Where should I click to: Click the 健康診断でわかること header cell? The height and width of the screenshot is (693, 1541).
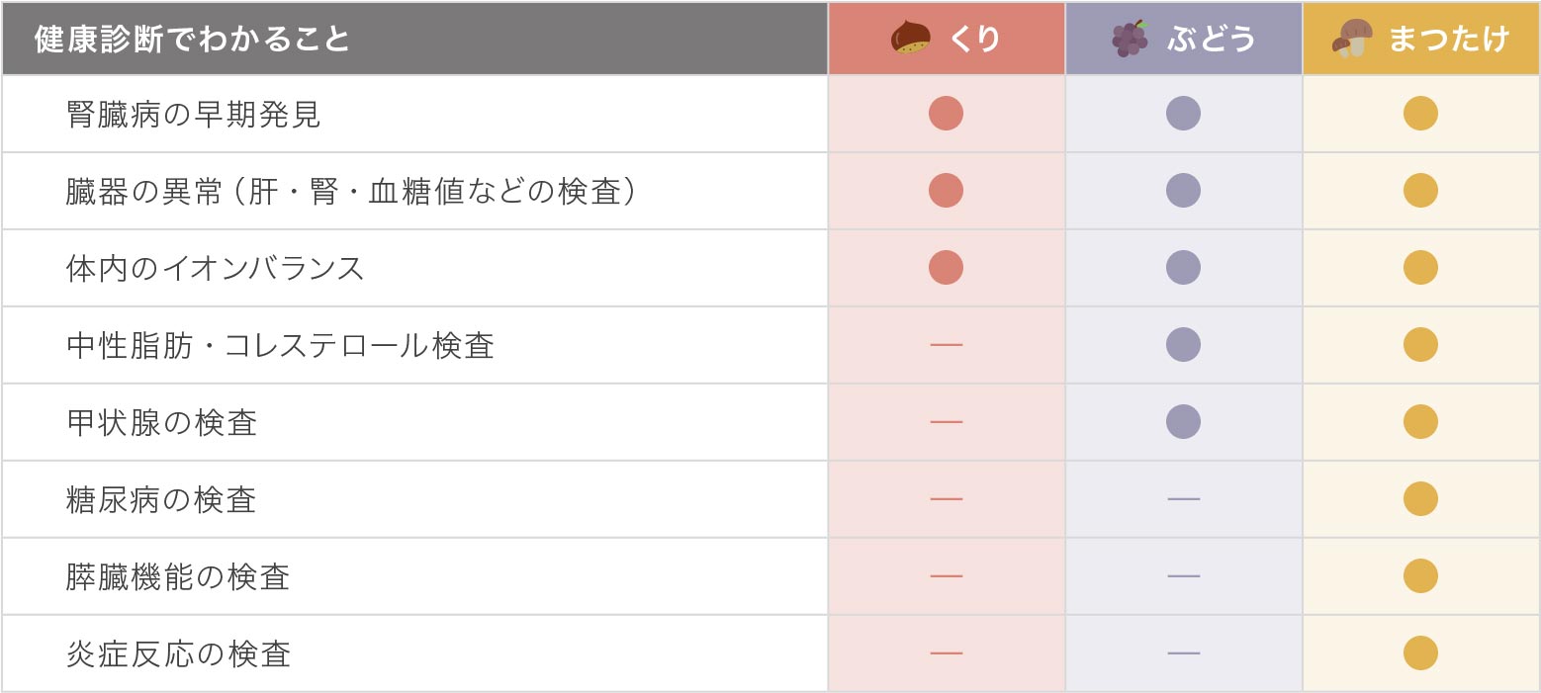193,39
